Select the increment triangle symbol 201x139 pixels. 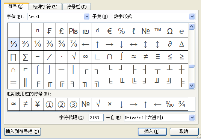(182, 44)
